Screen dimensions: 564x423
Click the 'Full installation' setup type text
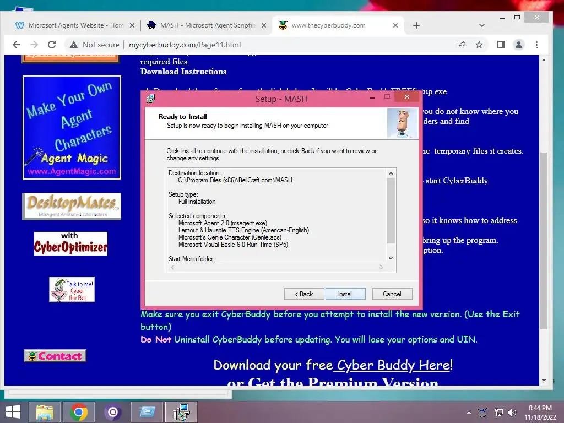(197, 202)
